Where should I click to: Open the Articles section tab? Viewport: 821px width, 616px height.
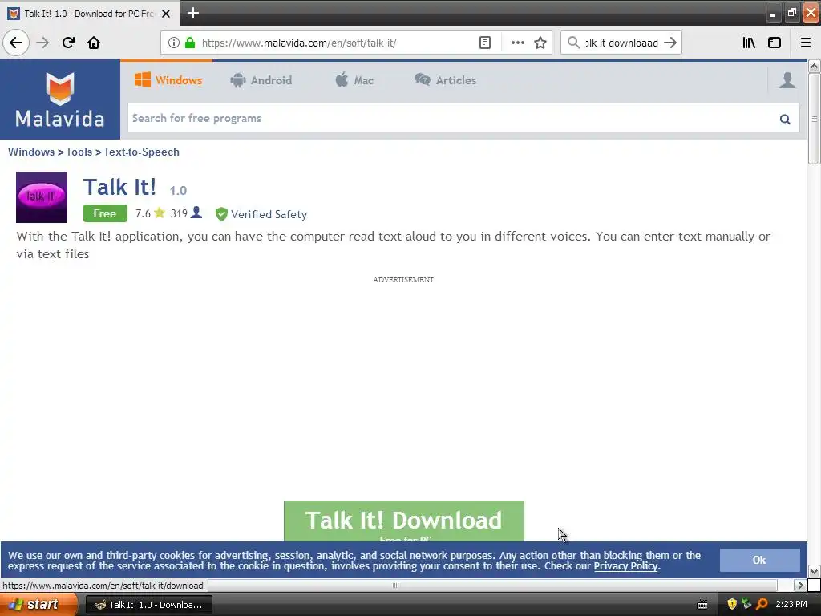pos(445,80)
